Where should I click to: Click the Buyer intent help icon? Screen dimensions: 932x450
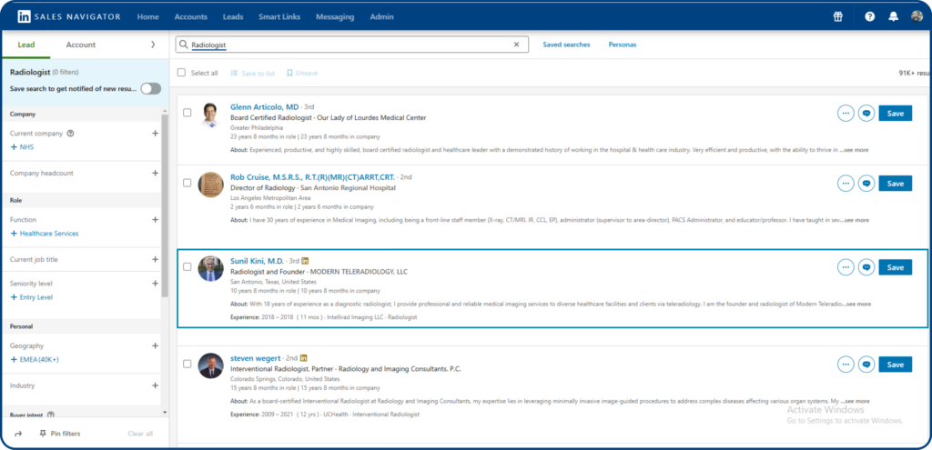(51, 415)
